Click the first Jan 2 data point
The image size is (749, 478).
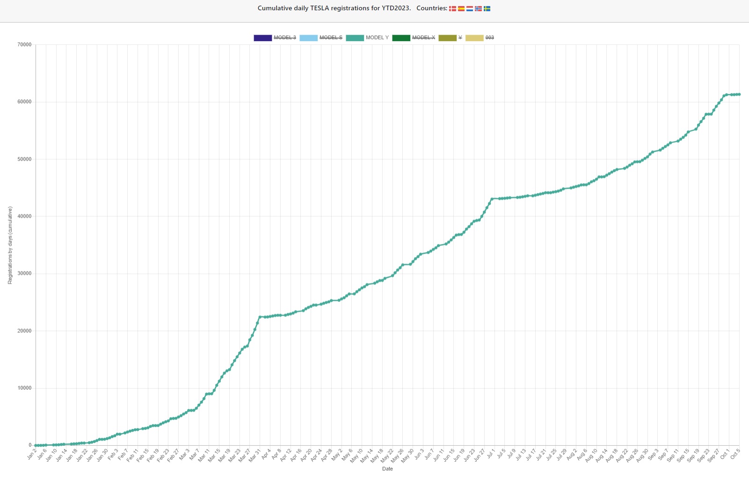click(x=36, y=445)
